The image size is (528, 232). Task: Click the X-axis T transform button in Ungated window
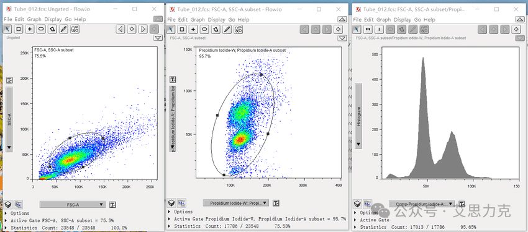[112, 205]
